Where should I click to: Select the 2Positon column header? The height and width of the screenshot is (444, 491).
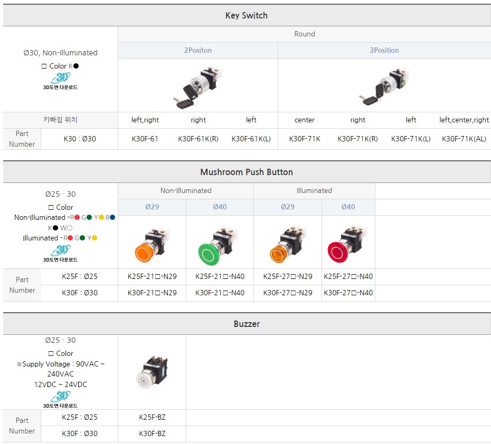point(197,51)
